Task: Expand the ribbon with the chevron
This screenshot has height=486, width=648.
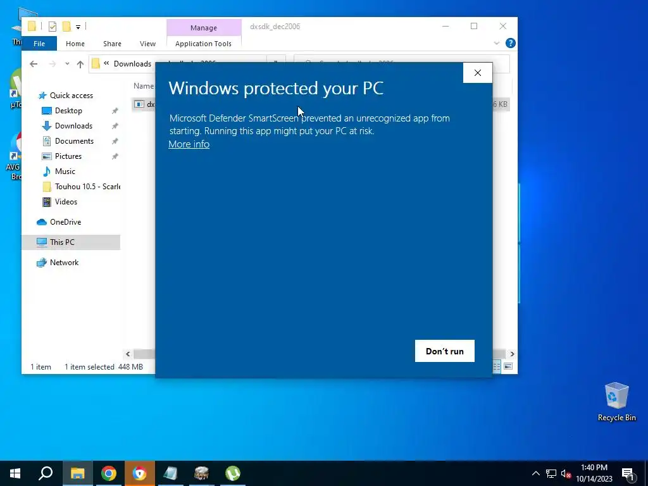Action: [x=497, y=43]
